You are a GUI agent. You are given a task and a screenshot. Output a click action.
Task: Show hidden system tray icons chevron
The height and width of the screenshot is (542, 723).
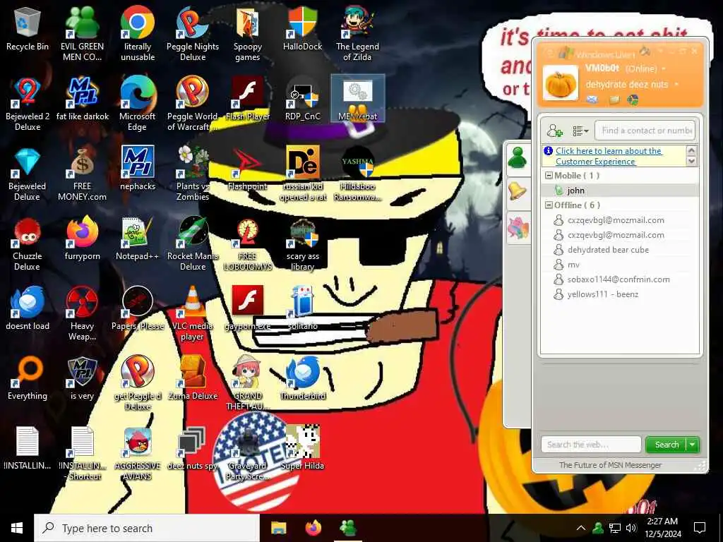coord(580,528)
